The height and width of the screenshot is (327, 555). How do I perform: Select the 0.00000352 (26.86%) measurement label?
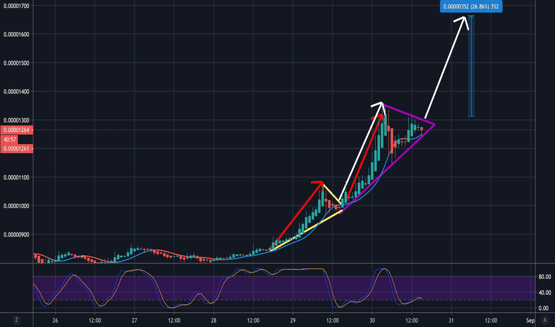coord(471,7)
